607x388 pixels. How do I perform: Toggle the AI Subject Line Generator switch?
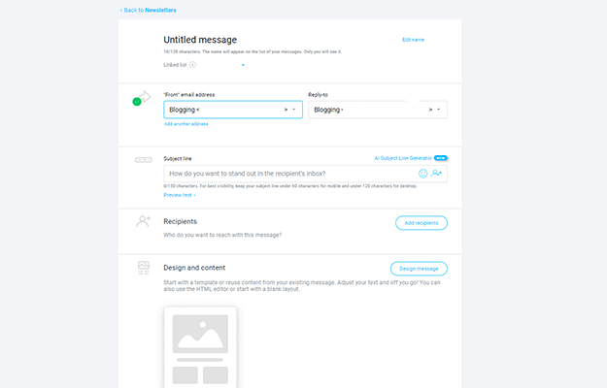441,157
